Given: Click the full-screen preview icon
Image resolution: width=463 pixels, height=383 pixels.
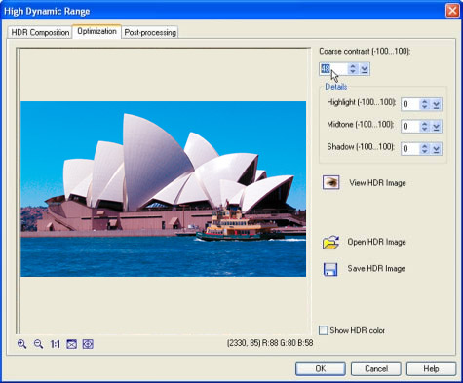Looking at the screenshot, I should click(x=88, y=344).
